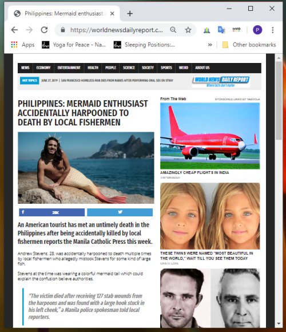Open Other bookmarks folder
Image resolution: width=286 pixels, height=332 pixels.
tap(249, 45)
